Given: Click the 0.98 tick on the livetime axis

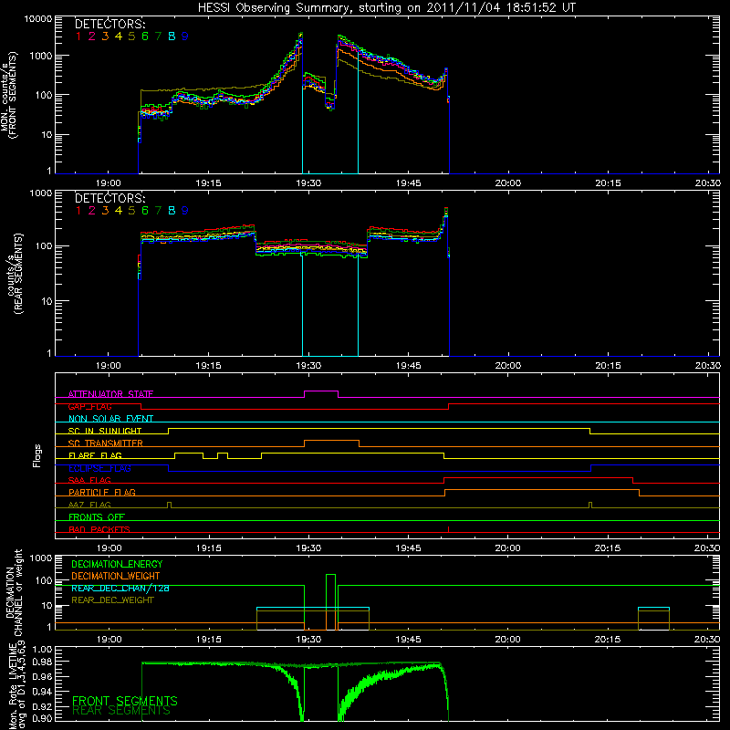Looking at the screenshot, I should coord(42,662).
